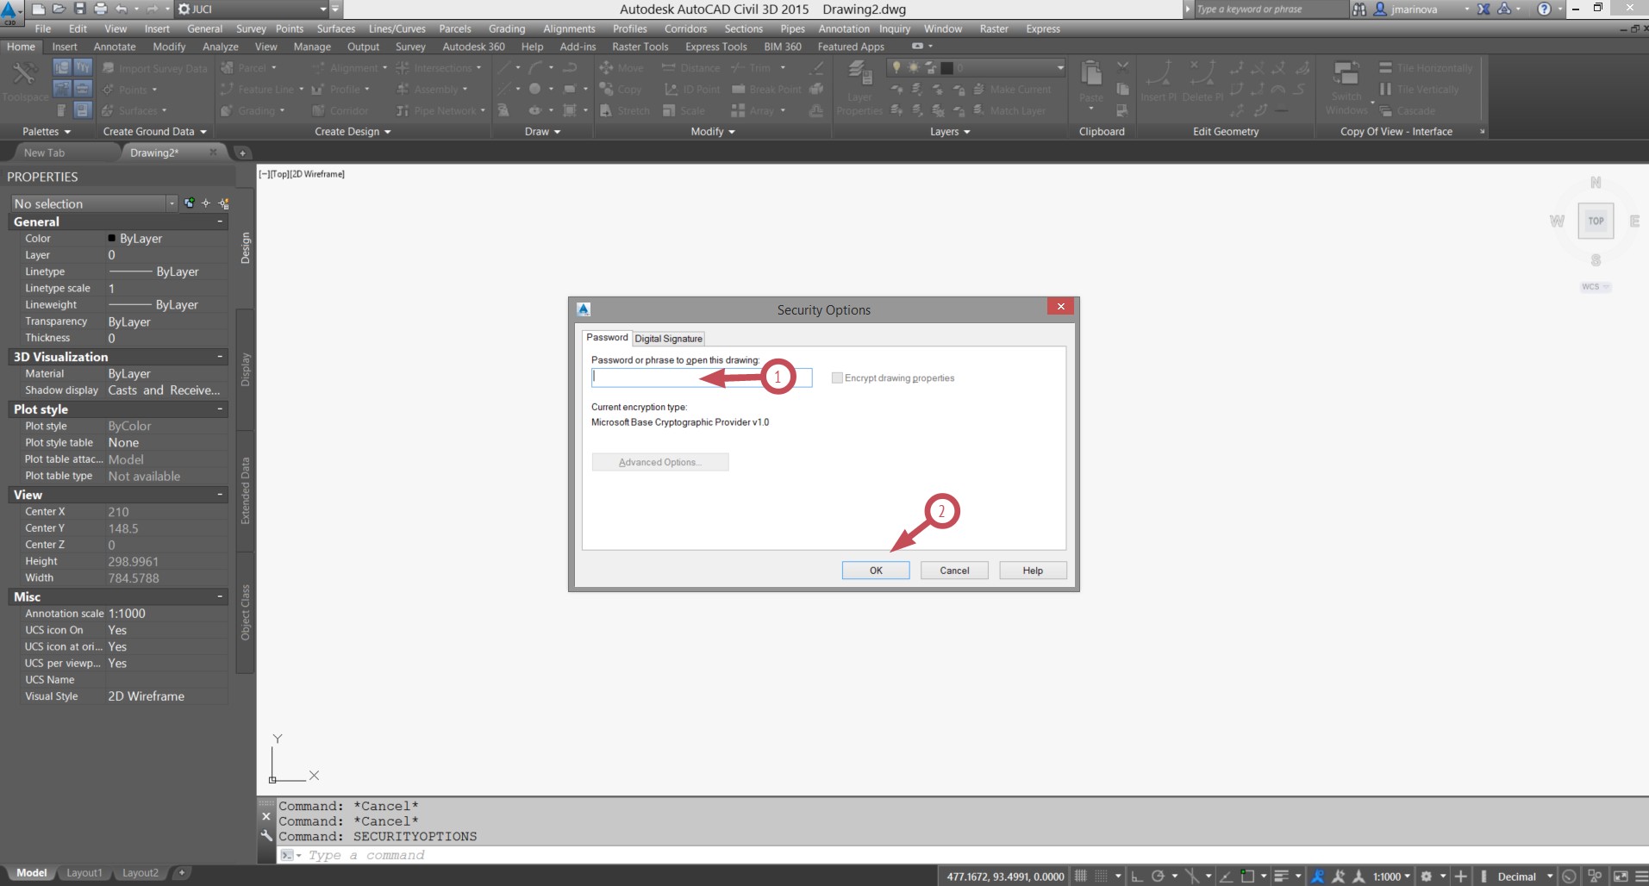Click the Save icon in the quick access toolbar
The width and height of the screenshot is (1649, 886).
pyautogui.click(x=79, y=9)
